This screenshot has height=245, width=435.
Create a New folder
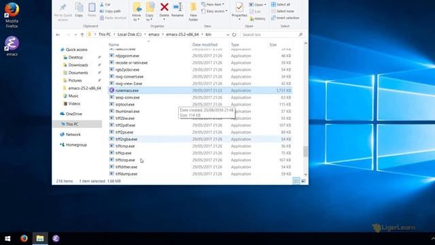(x=193, y=12)
